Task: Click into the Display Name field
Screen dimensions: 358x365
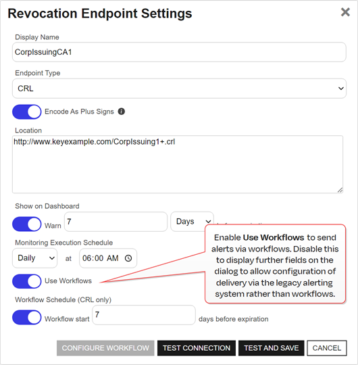Action: tap(179, 52)
